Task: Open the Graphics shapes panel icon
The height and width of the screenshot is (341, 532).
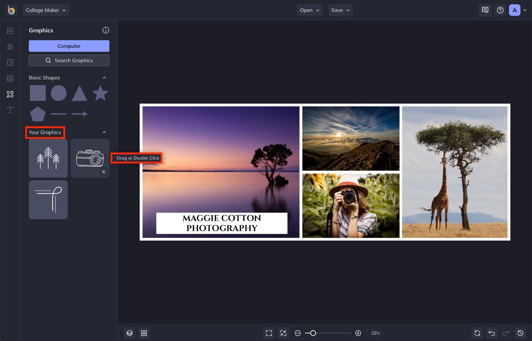Action: point(10,94)
